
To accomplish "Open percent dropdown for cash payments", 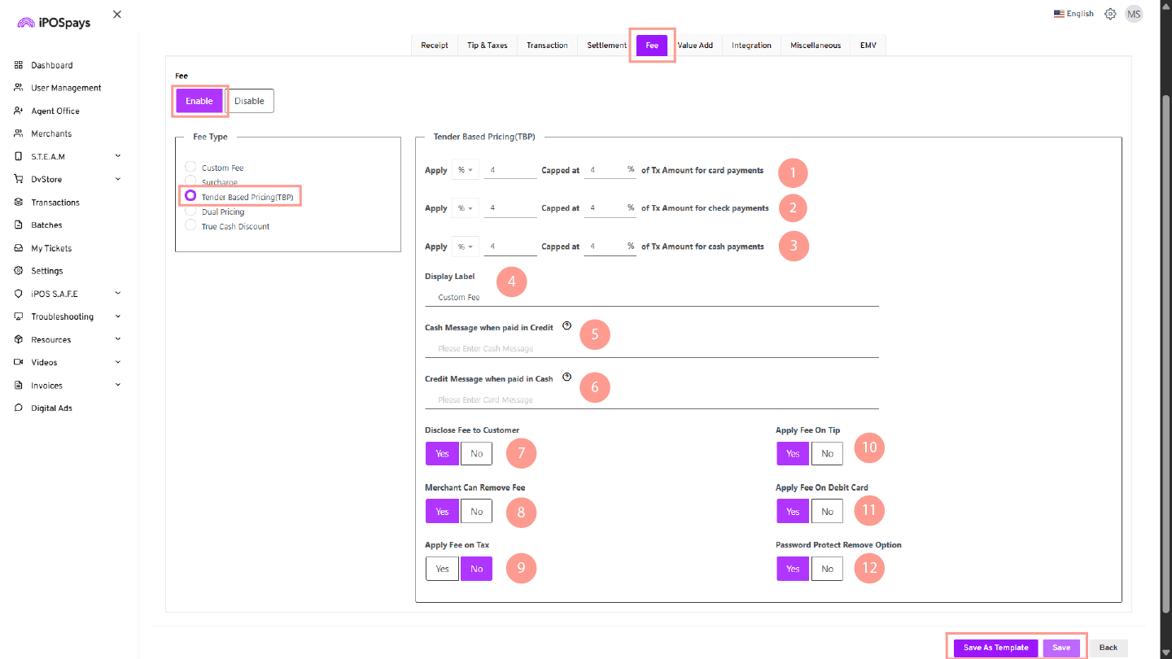I will tap(465, 247).
